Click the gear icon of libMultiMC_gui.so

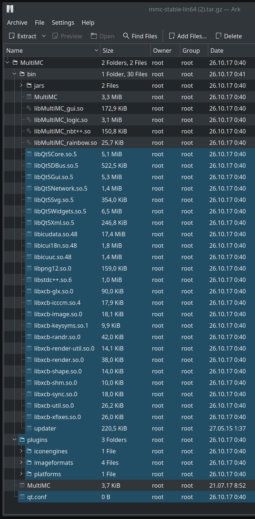29,108
